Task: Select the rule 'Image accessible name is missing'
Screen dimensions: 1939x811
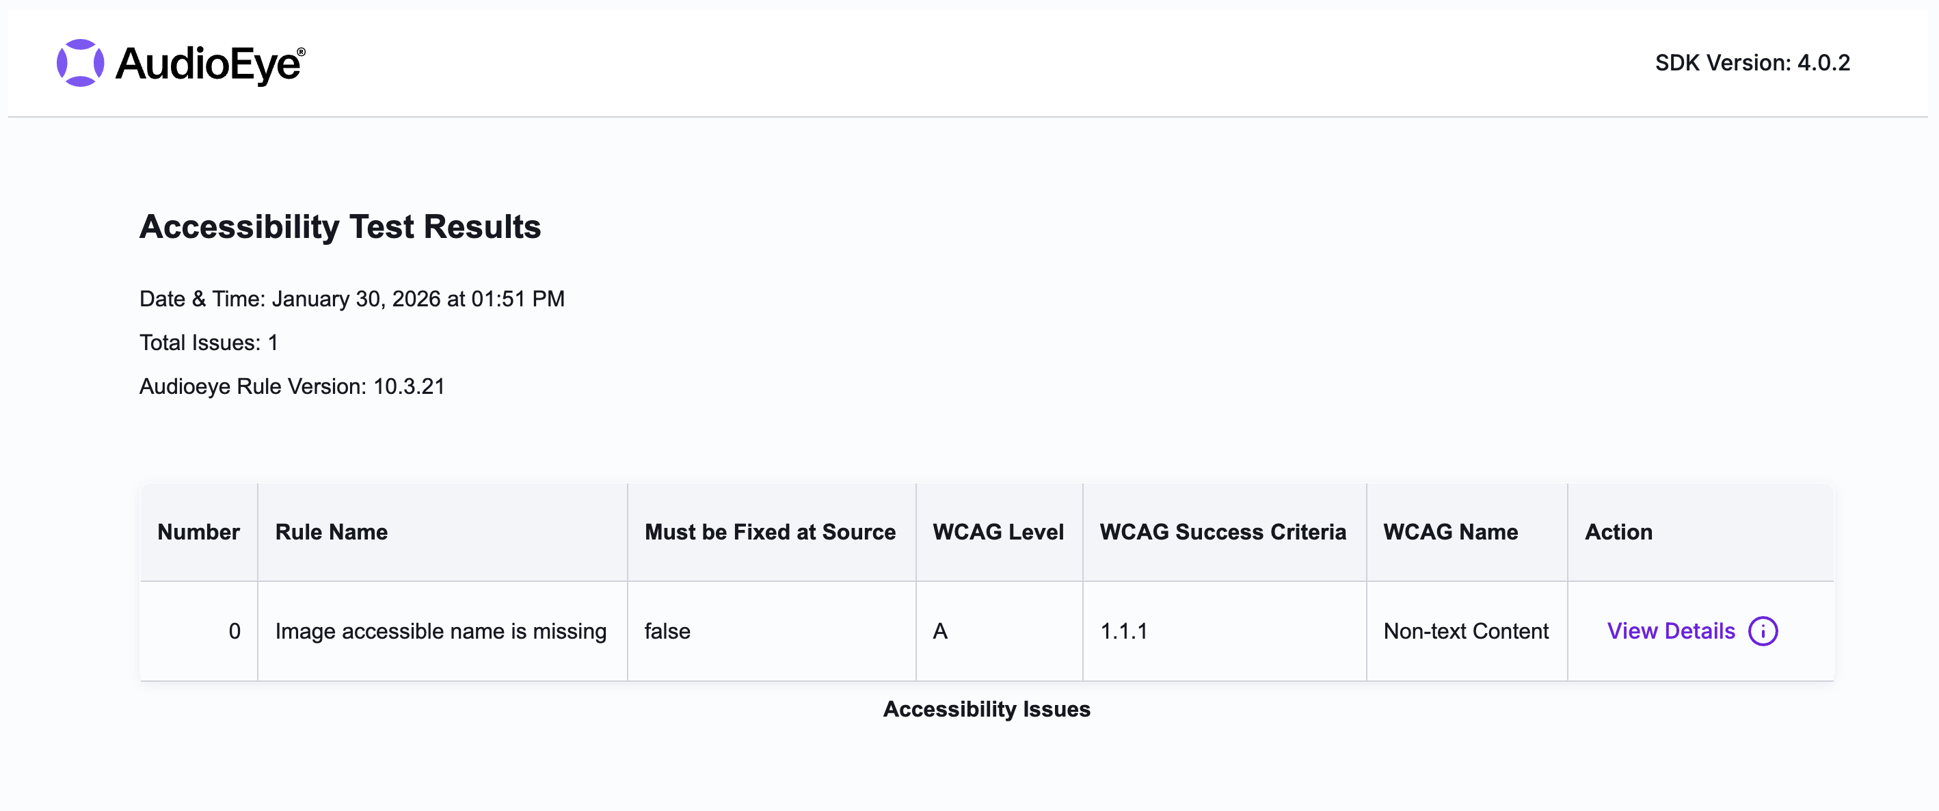Action: 441,631
